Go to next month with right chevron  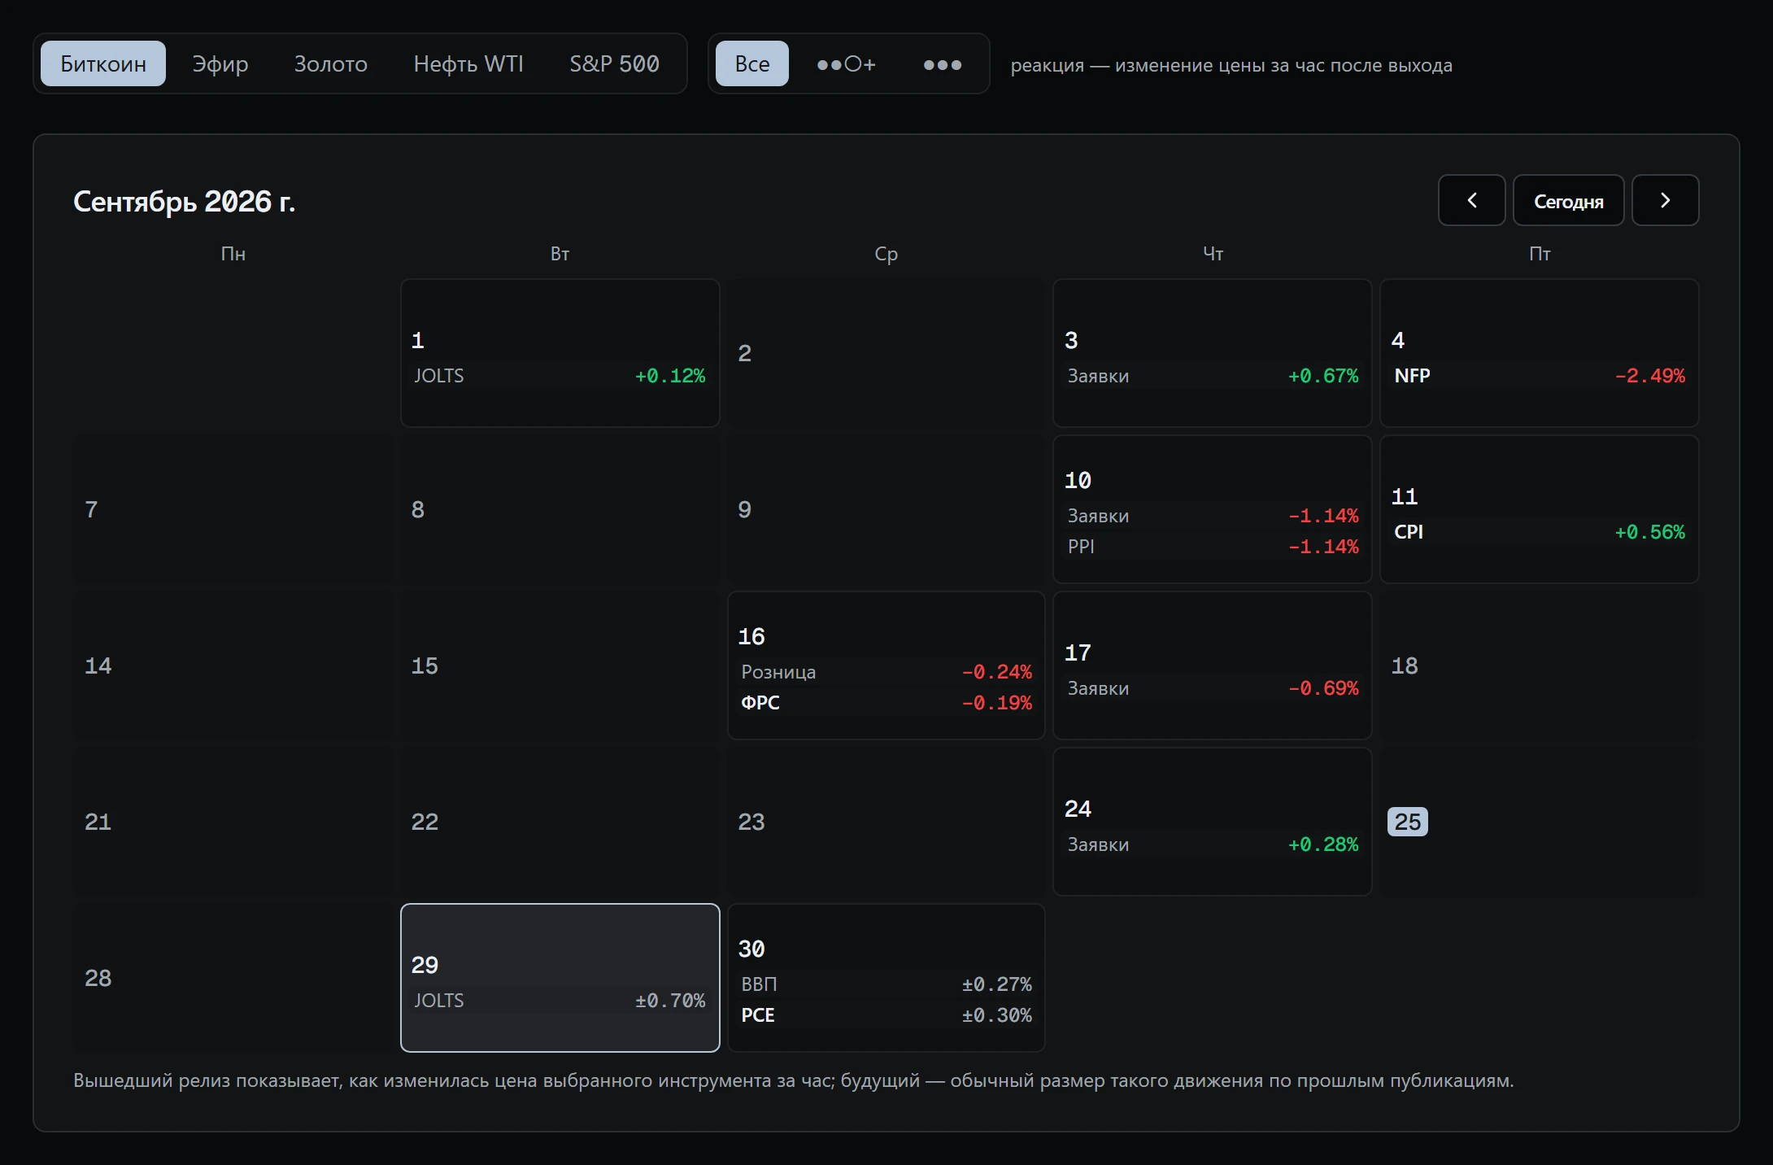1665,200
